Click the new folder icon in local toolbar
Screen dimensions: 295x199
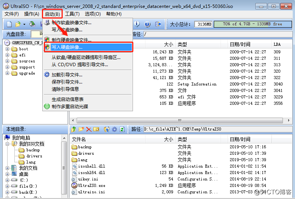(x=81, y=129)
